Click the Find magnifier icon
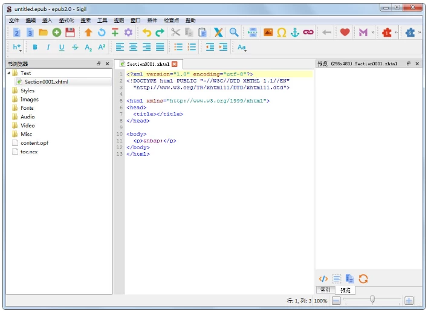 (x=233, y=33)
